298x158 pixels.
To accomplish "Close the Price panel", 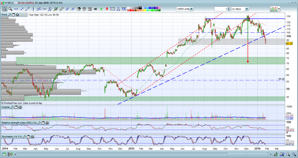I will click(x=17, y=14).
